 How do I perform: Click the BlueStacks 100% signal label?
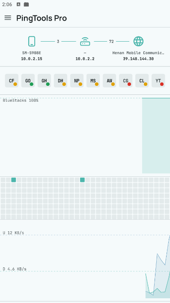pos(21,100)
